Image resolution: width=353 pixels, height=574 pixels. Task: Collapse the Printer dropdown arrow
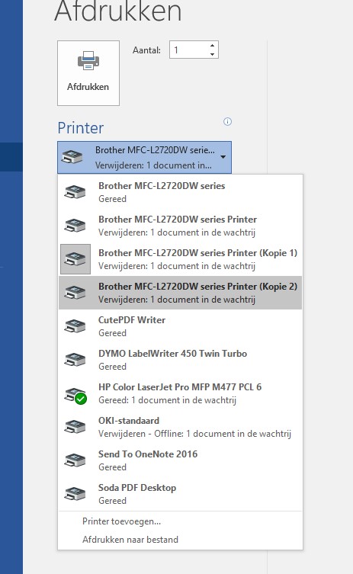point(223,157)
